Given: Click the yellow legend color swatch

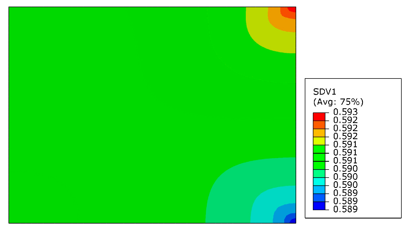Looking at the screenshot, I should pyautogui.click(x=319, y=141).
